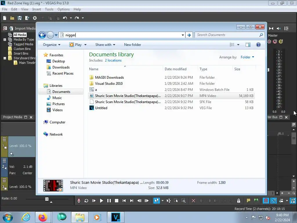Open the Insert menu

click(37, 9)
